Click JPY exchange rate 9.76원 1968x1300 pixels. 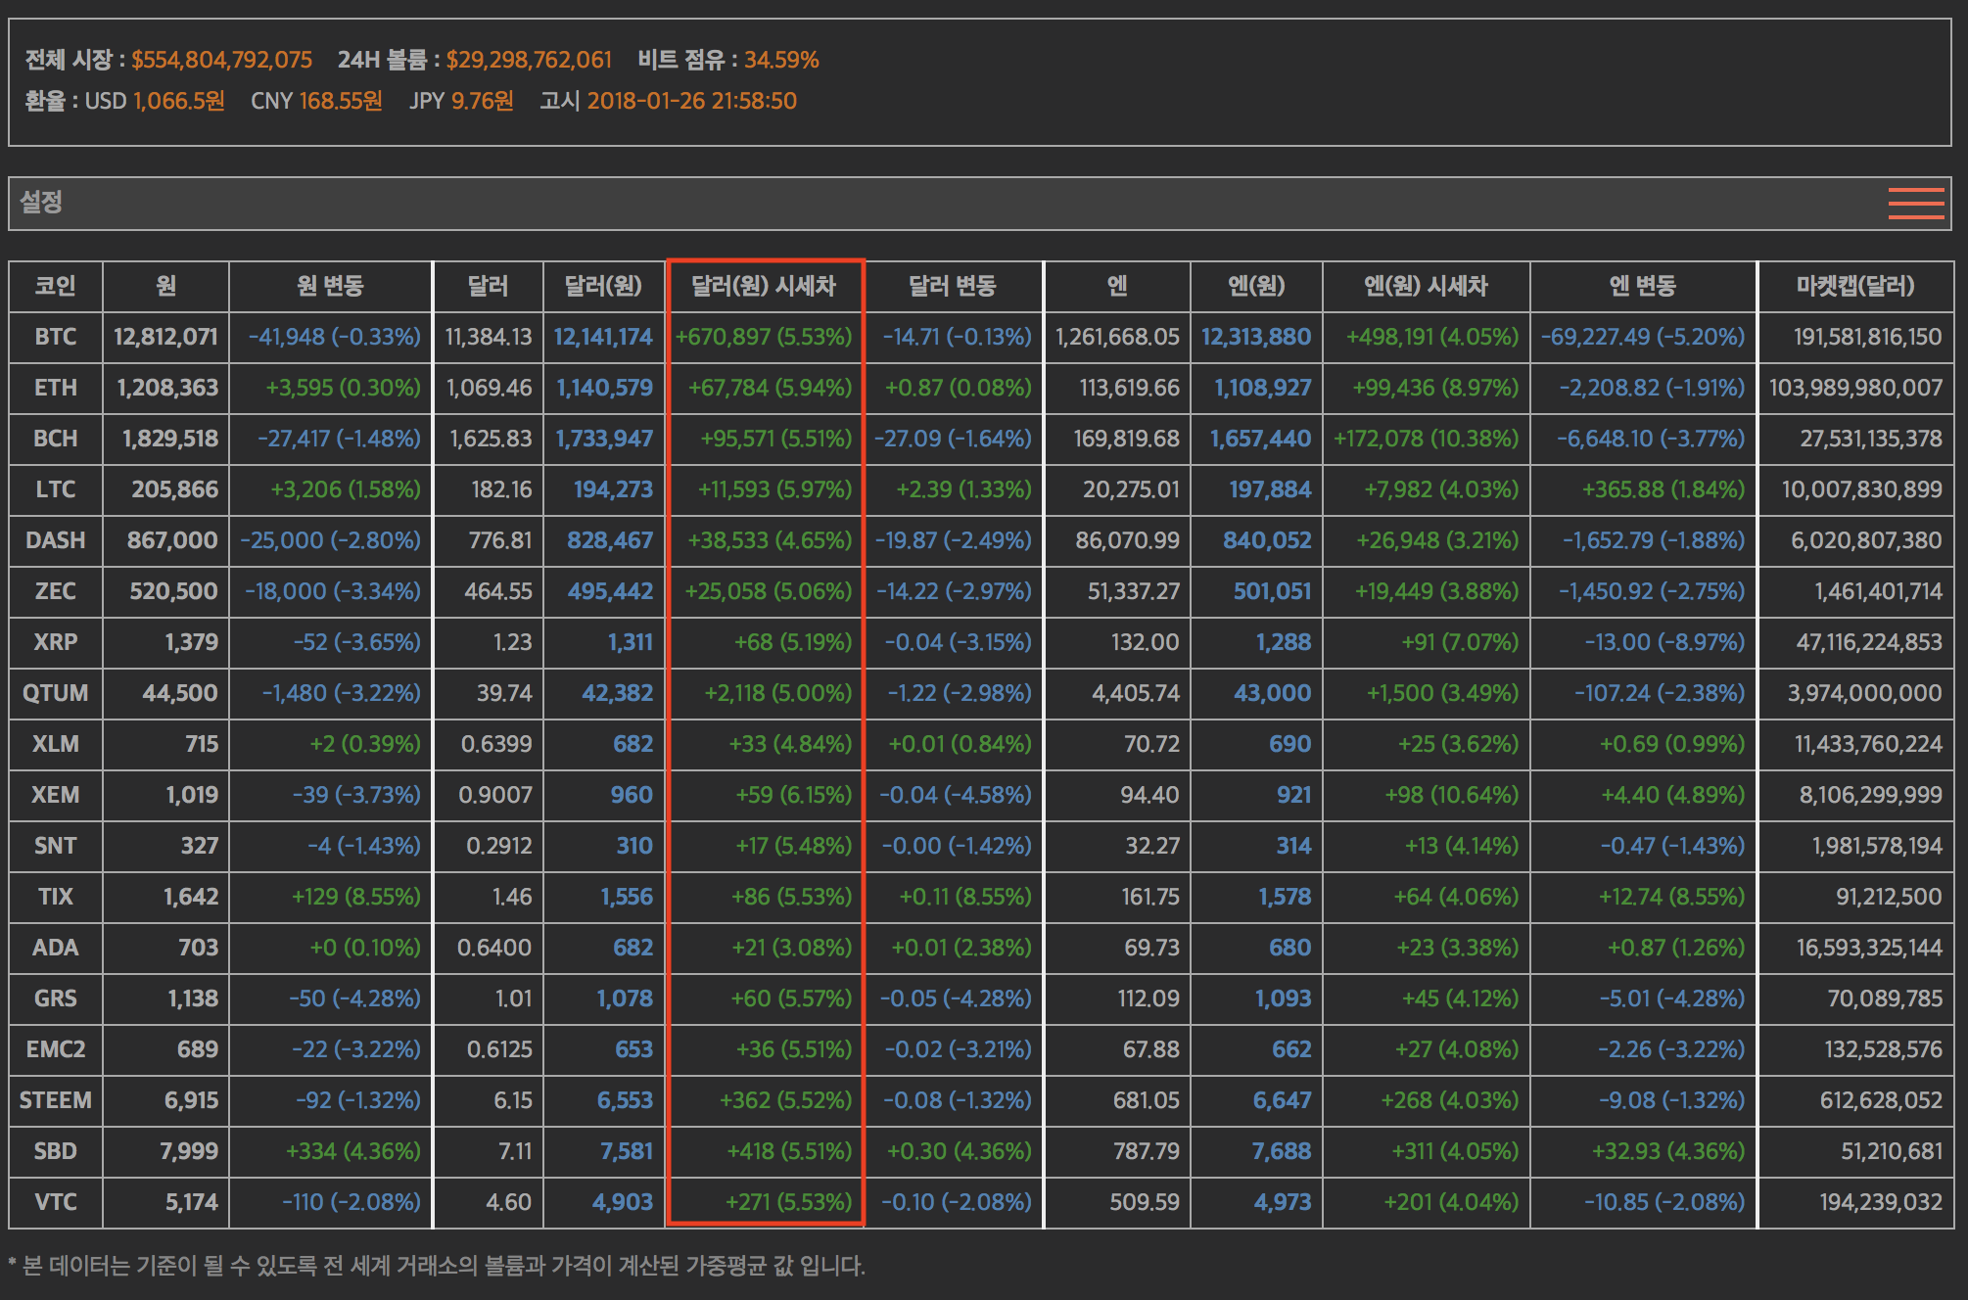482,101
